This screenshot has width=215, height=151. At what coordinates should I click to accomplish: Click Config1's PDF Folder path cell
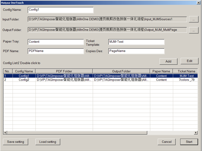(64, 76)
